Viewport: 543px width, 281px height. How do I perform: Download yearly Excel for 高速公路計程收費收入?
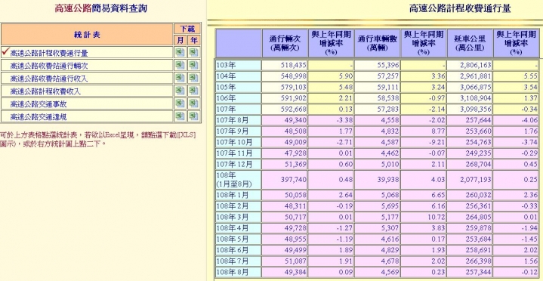point(193,91)
